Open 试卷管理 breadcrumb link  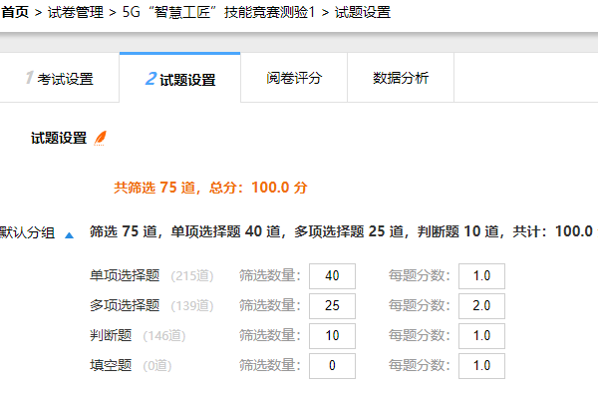75,12
